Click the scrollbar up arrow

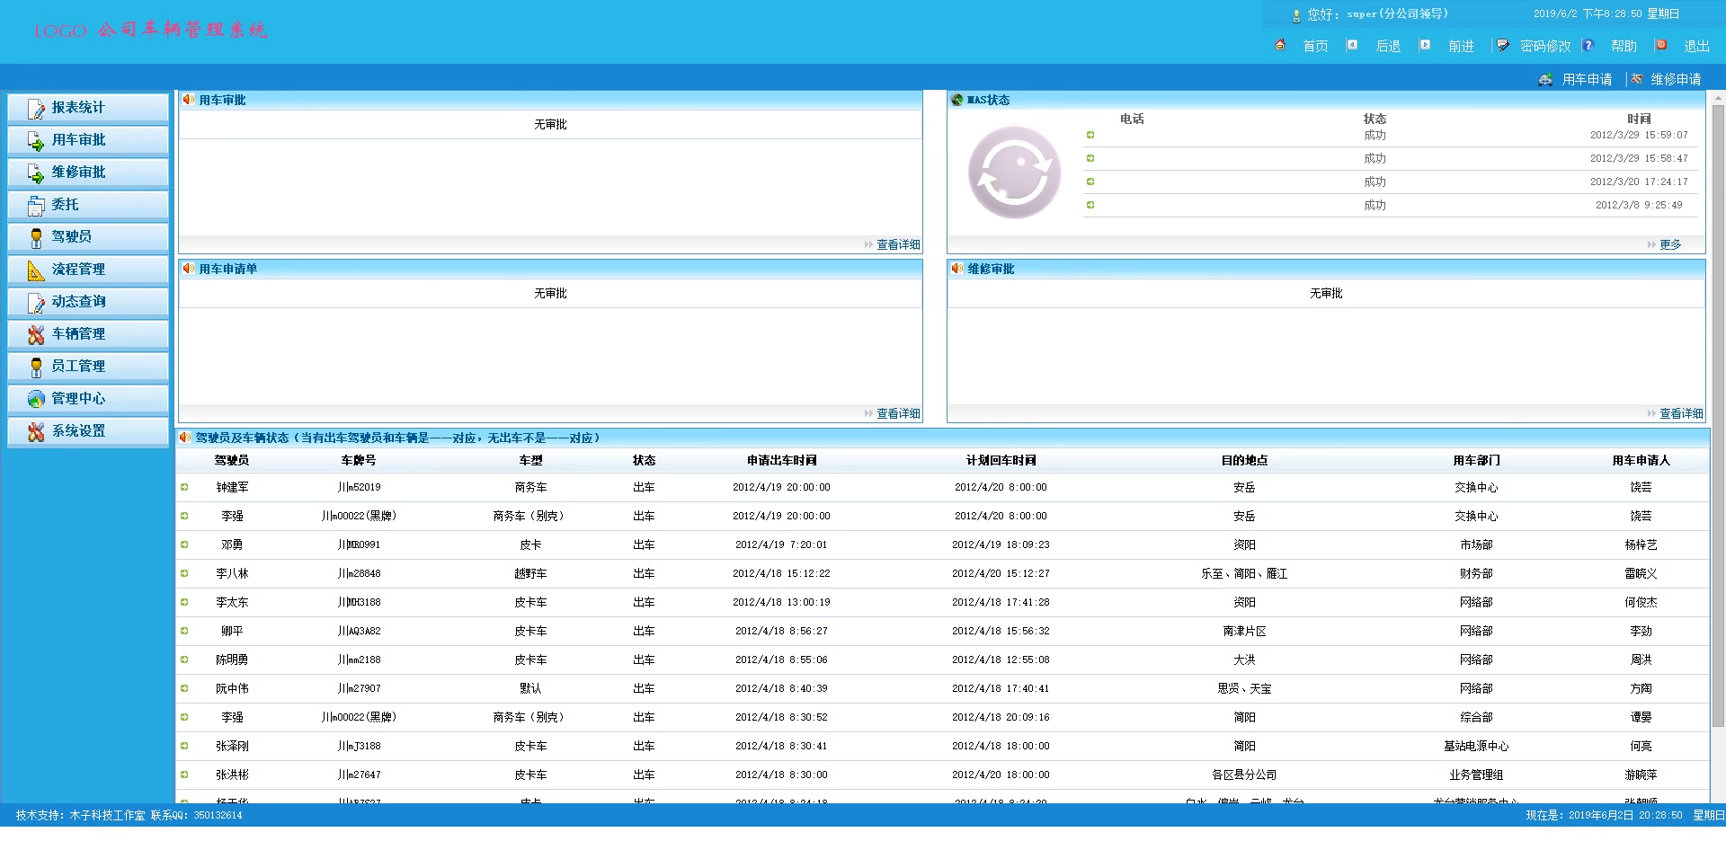(x=1718, y=97)
